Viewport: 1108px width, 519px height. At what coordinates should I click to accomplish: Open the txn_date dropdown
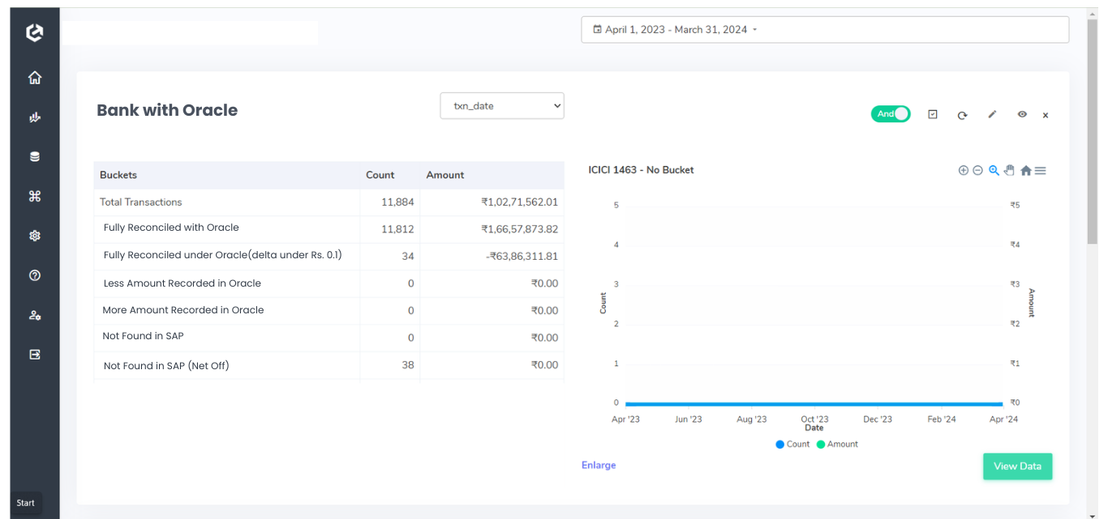tap(501, 106)
